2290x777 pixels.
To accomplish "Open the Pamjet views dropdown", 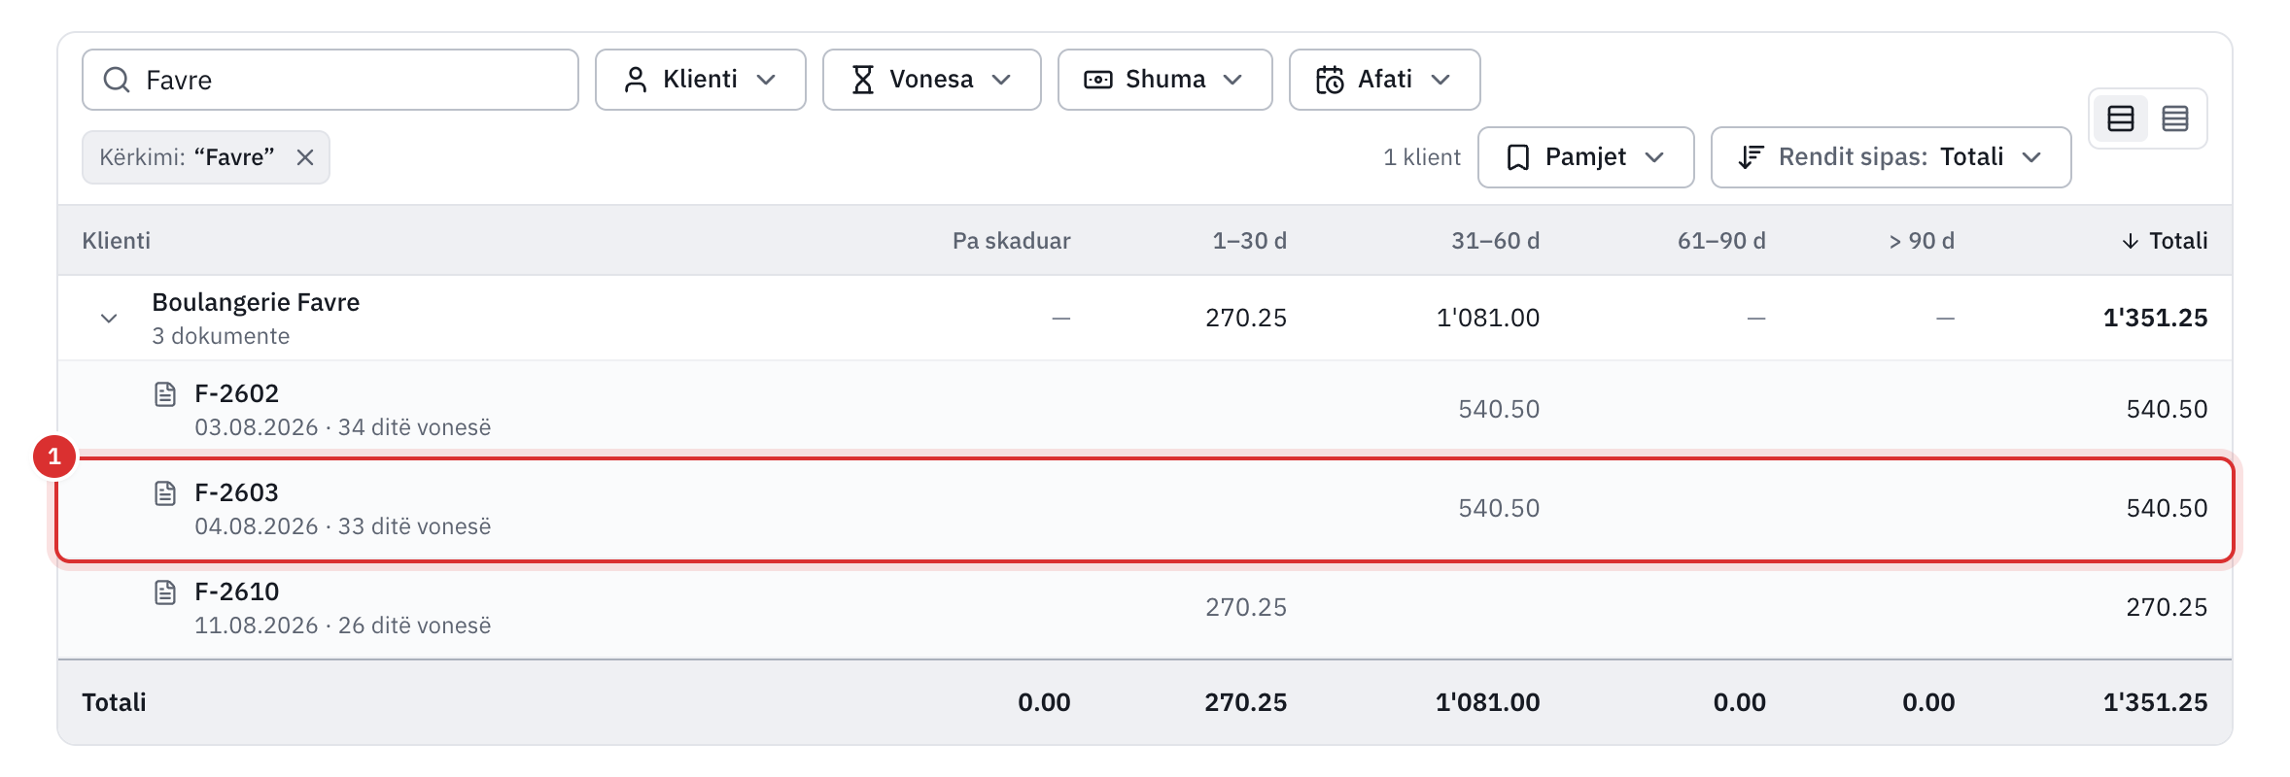I will click(1586, 157).
